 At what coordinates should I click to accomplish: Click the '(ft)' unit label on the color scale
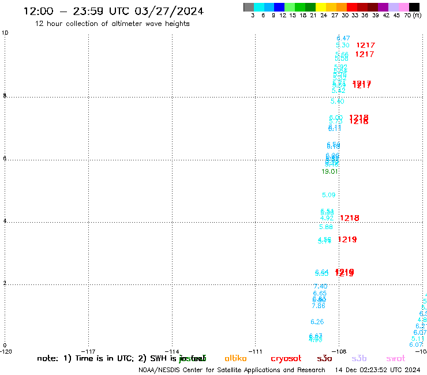pyautogui.click(x=417, y=15)
